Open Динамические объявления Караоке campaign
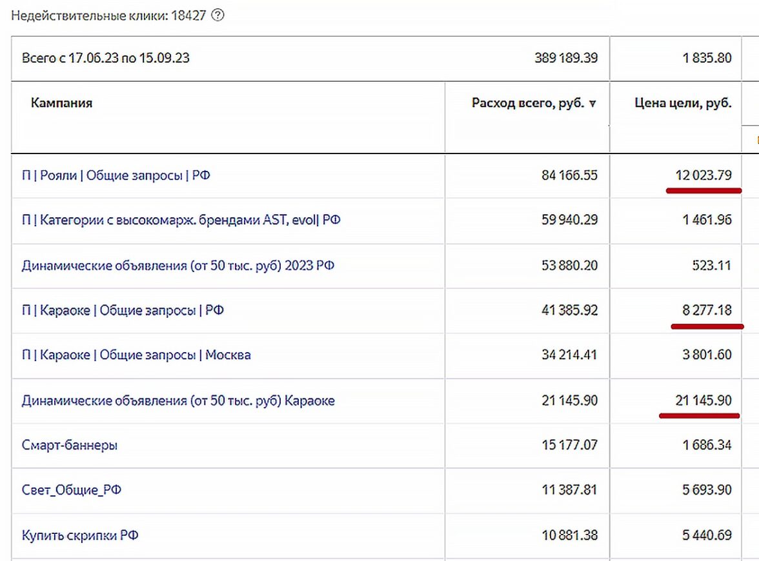Image resolution: width=759 pixels, height=561 pixels. [178, 401]
